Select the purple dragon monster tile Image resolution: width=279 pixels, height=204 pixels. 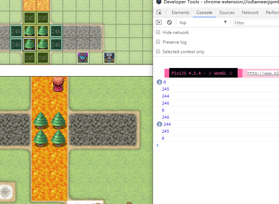tap(83, 58)
